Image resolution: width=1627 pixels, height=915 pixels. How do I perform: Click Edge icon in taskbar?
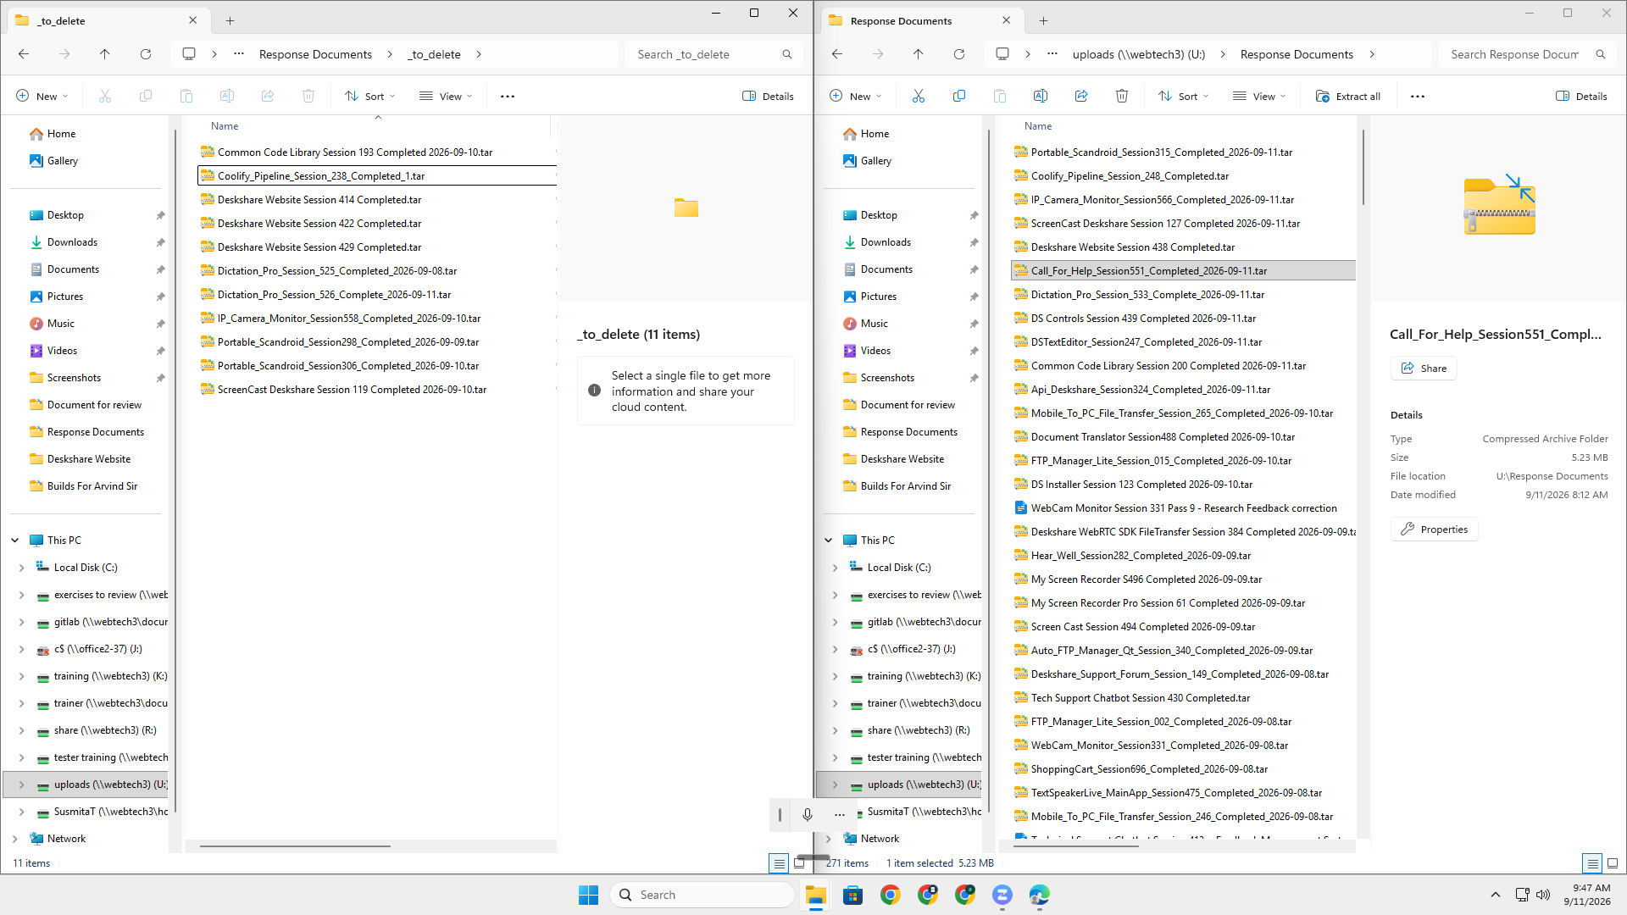1039,895
